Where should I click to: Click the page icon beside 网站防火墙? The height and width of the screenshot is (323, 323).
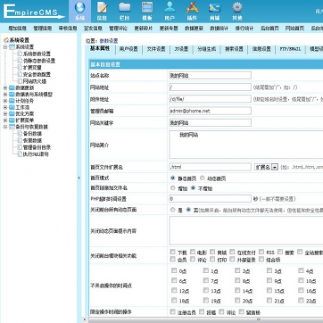click(20, 81)
